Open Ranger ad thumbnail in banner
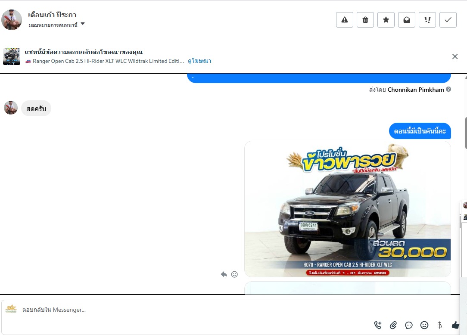This screenshot has height=335, width=467. click(x=12, y=56)
